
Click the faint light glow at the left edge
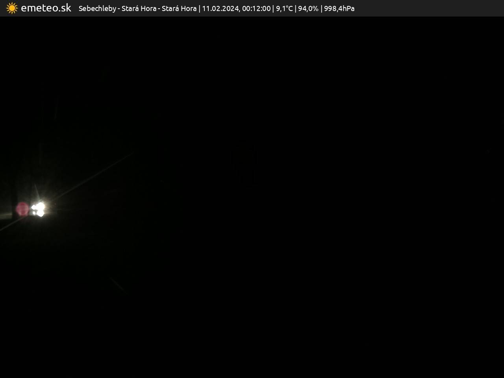[4, 216]
